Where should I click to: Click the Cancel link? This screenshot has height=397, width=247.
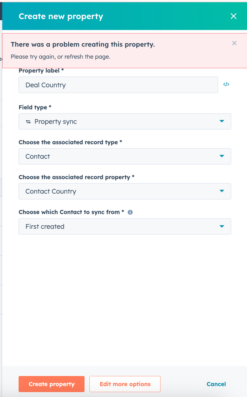pyautogui.click(x=216, y=384)
